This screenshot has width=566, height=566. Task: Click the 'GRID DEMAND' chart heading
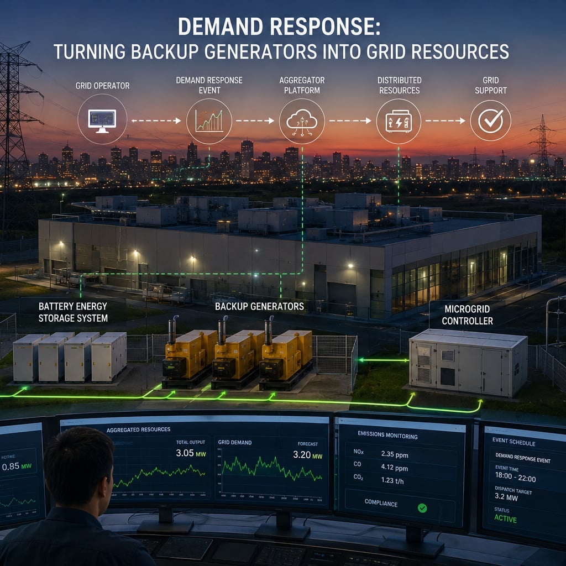(234, 442)
